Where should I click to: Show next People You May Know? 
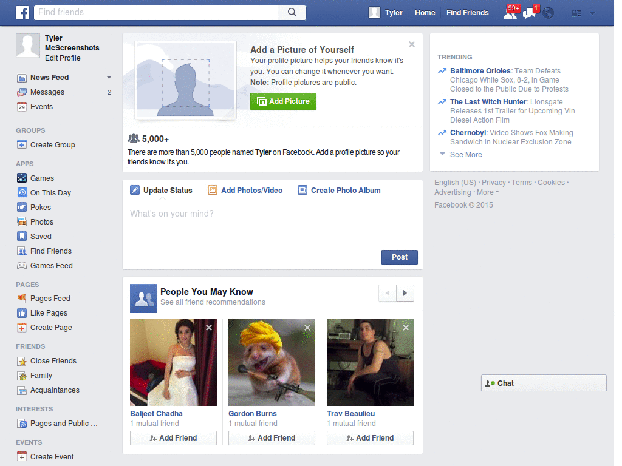coord(405,293)
